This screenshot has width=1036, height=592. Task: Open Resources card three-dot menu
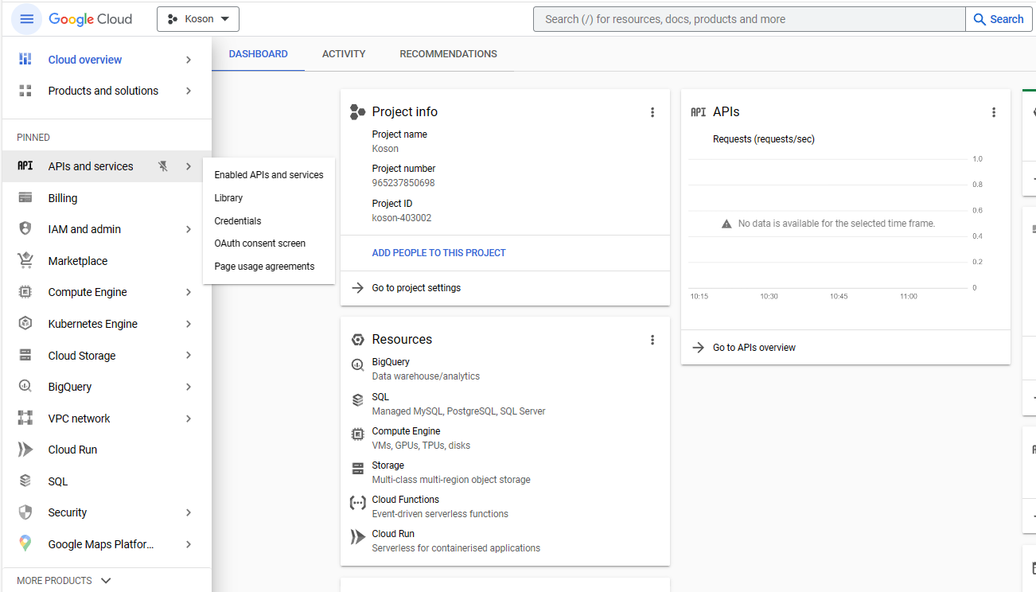[x=652, y=340]
